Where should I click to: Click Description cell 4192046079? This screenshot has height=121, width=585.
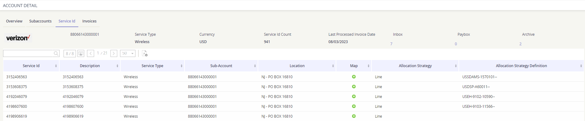point(73,97)
